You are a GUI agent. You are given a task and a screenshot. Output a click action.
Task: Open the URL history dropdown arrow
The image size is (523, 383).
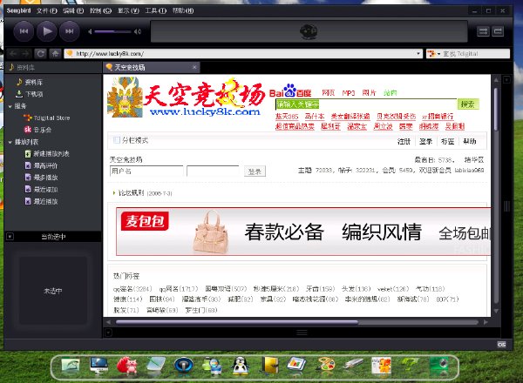pos(418,54)
